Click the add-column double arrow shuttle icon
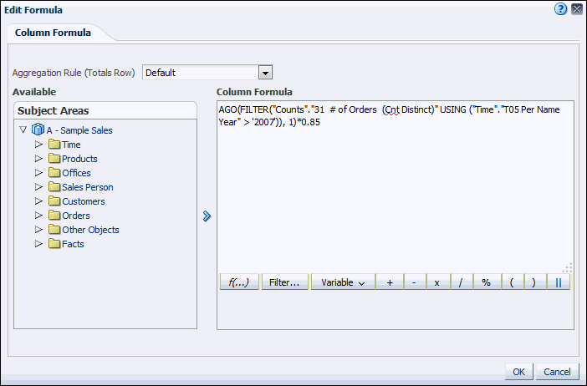 point(207,216)
